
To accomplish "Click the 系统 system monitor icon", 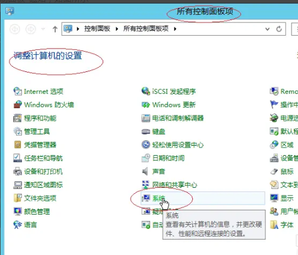I will pyautogui.click(x=146, y=198).
